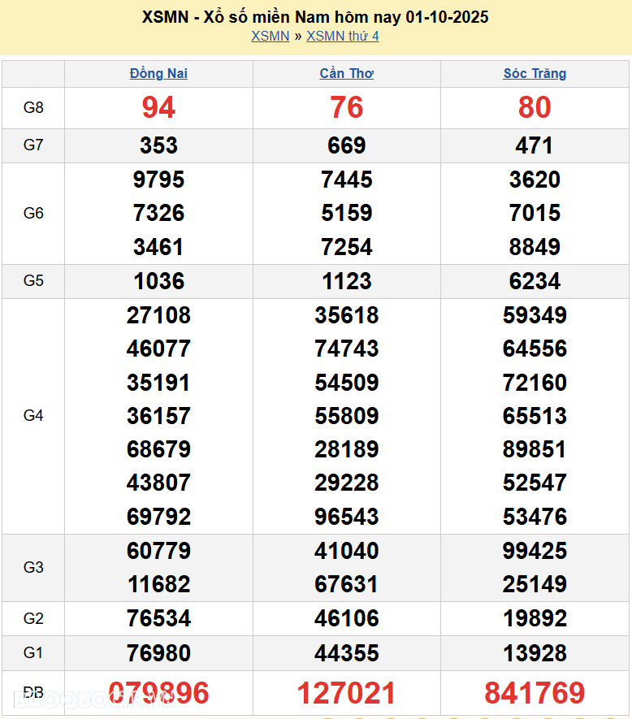Screen dimensions: 632x719
Task: Click the G4 row label
Action: (33, 416)
